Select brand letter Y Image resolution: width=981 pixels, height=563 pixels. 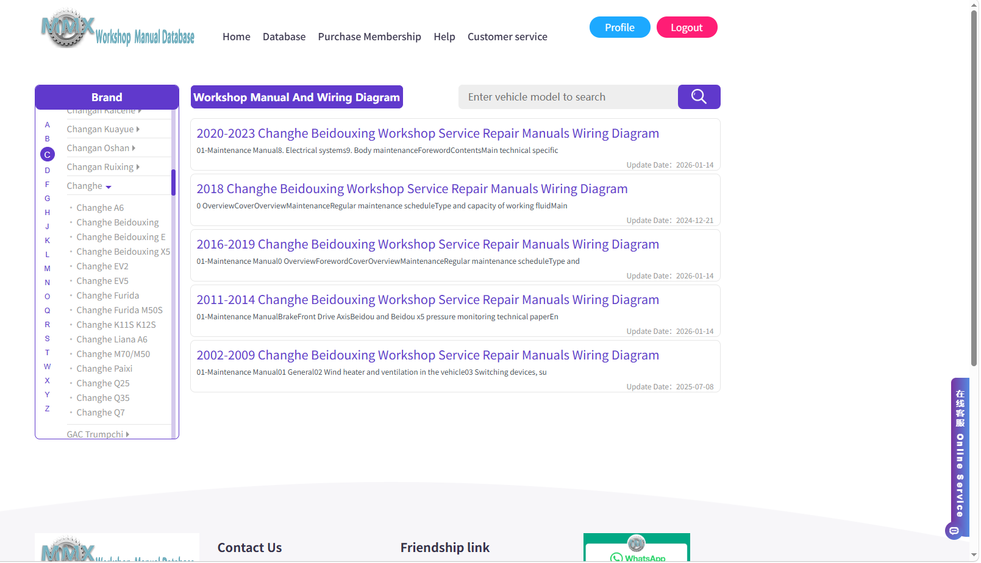48,395
